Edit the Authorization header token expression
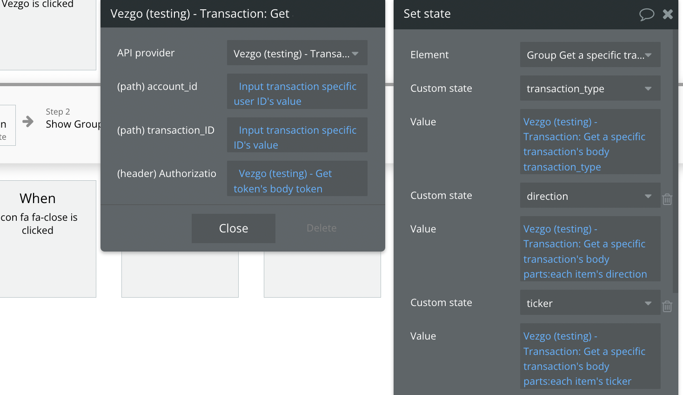The image size is (683, 395). [x=297, y=181]
